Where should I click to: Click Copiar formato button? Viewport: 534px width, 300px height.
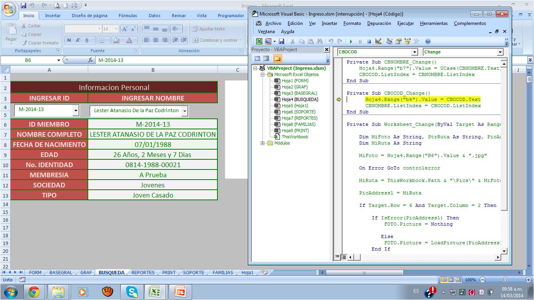click(40, 43)
